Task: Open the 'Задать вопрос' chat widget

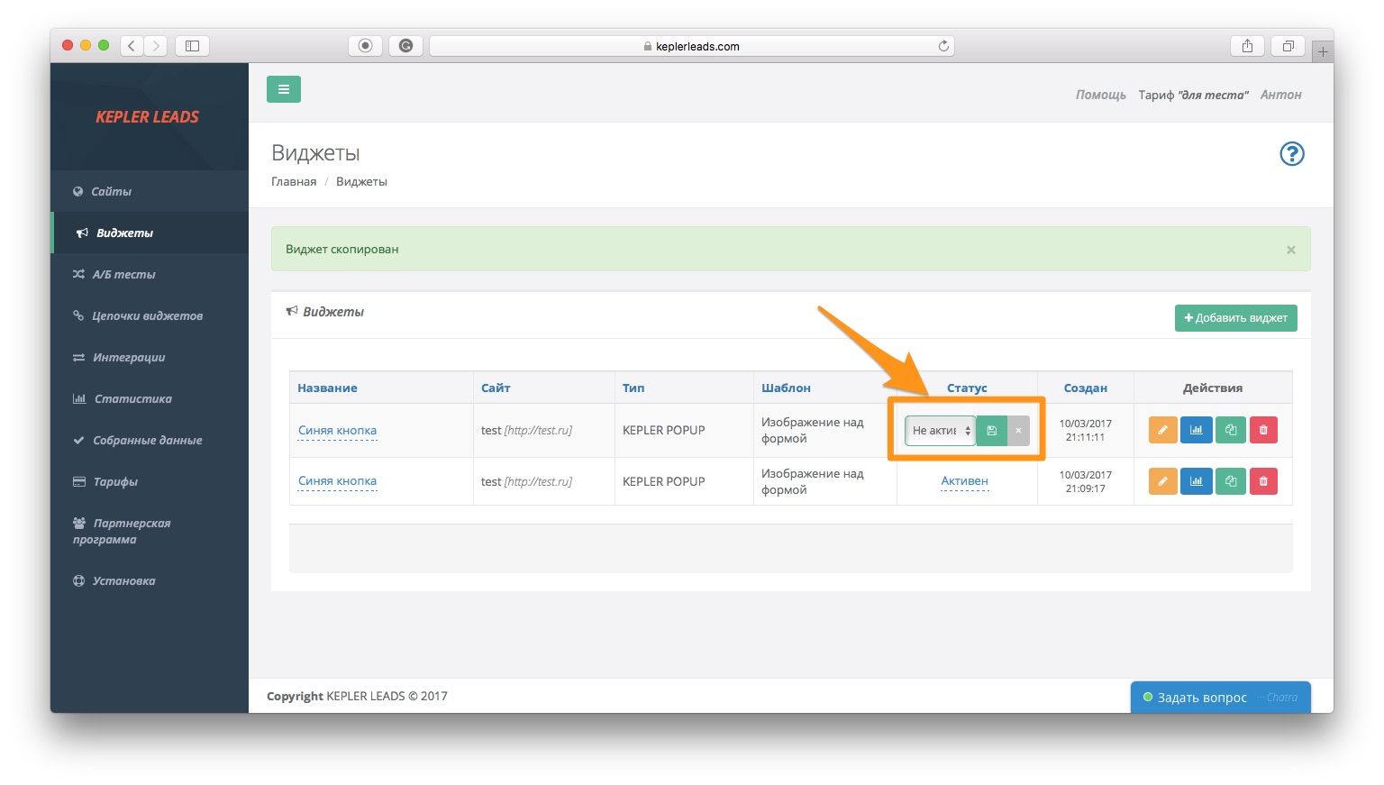Action: 1221,697
